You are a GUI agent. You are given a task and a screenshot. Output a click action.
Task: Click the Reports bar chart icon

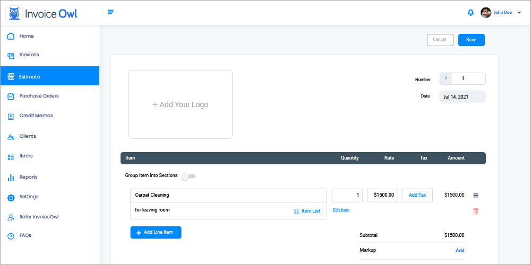coord(11,178)
